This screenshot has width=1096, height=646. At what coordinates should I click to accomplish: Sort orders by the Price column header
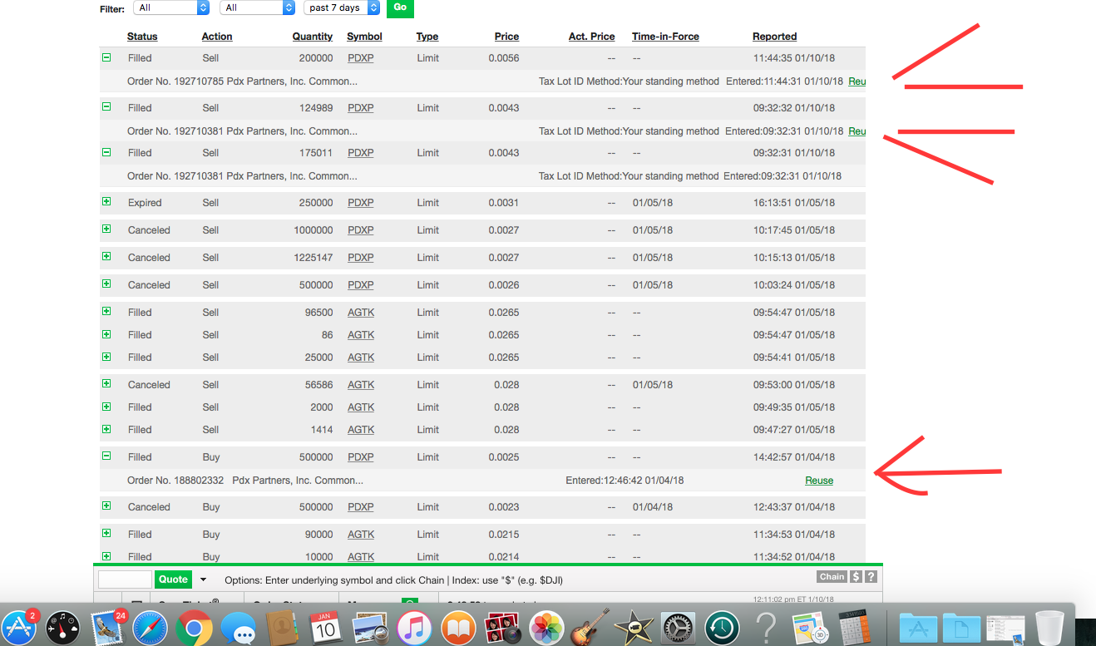pos(506,37)
